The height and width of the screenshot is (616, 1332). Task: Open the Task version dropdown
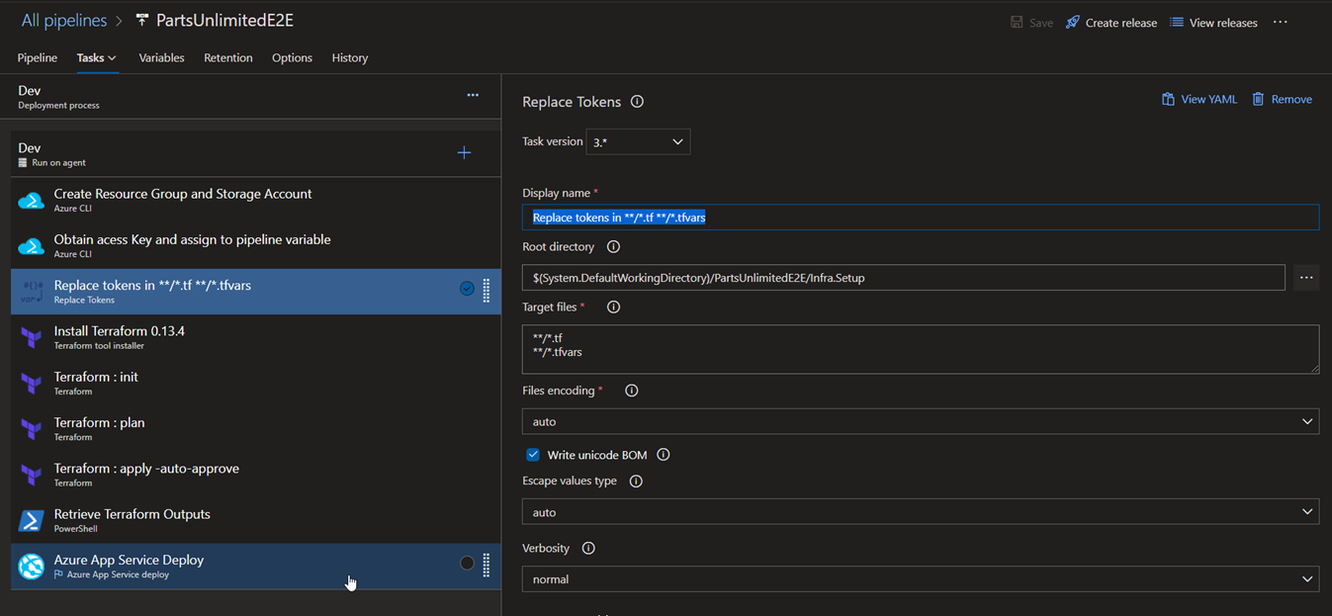(x=638, y=141)
